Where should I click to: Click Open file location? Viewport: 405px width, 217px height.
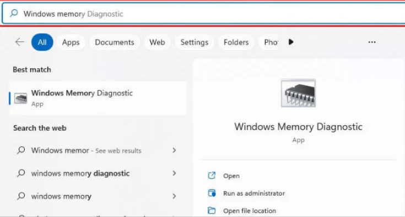pyautogui.click(x=250, y=211)
